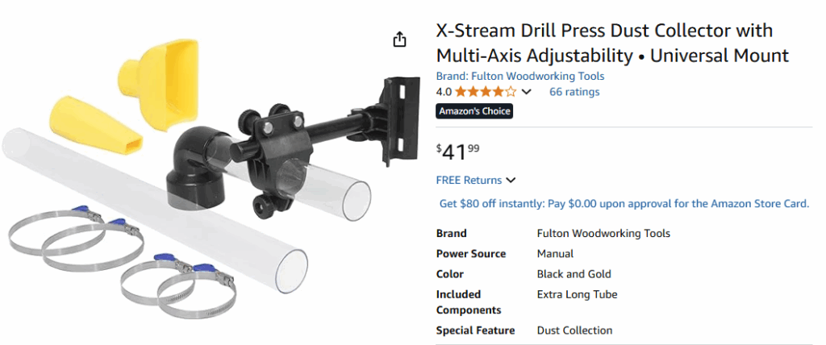Select the Black and Gold color value
Screen dimensions: 826x345
(574, 274)
